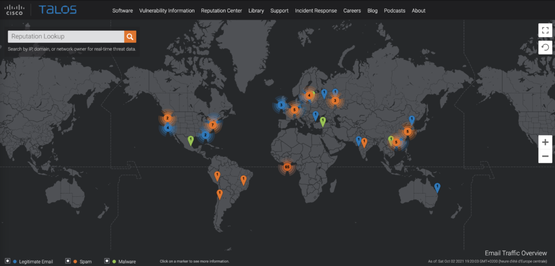Open the spam cluster marked 55 in Africa
This screenshot has height=266, width=555.
click(x=287, y=167)
